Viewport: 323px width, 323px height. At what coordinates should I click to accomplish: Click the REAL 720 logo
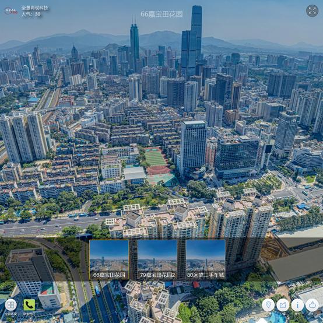[11, 11]
